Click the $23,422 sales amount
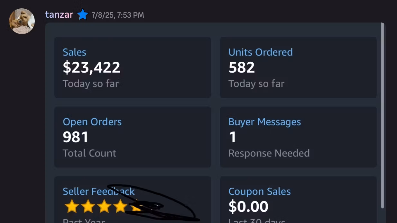The image size is (397, 223). (x=91, y=67)
